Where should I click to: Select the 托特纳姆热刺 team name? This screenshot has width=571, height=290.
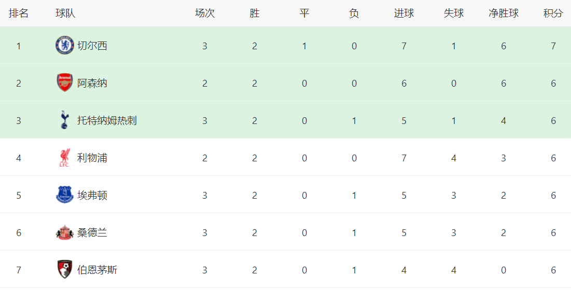pos(107,120)
